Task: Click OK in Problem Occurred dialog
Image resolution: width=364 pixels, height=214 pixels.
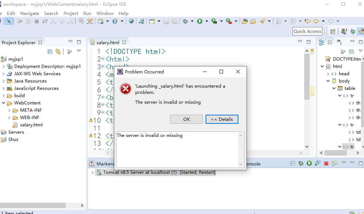Action: [x=187, y=119]
